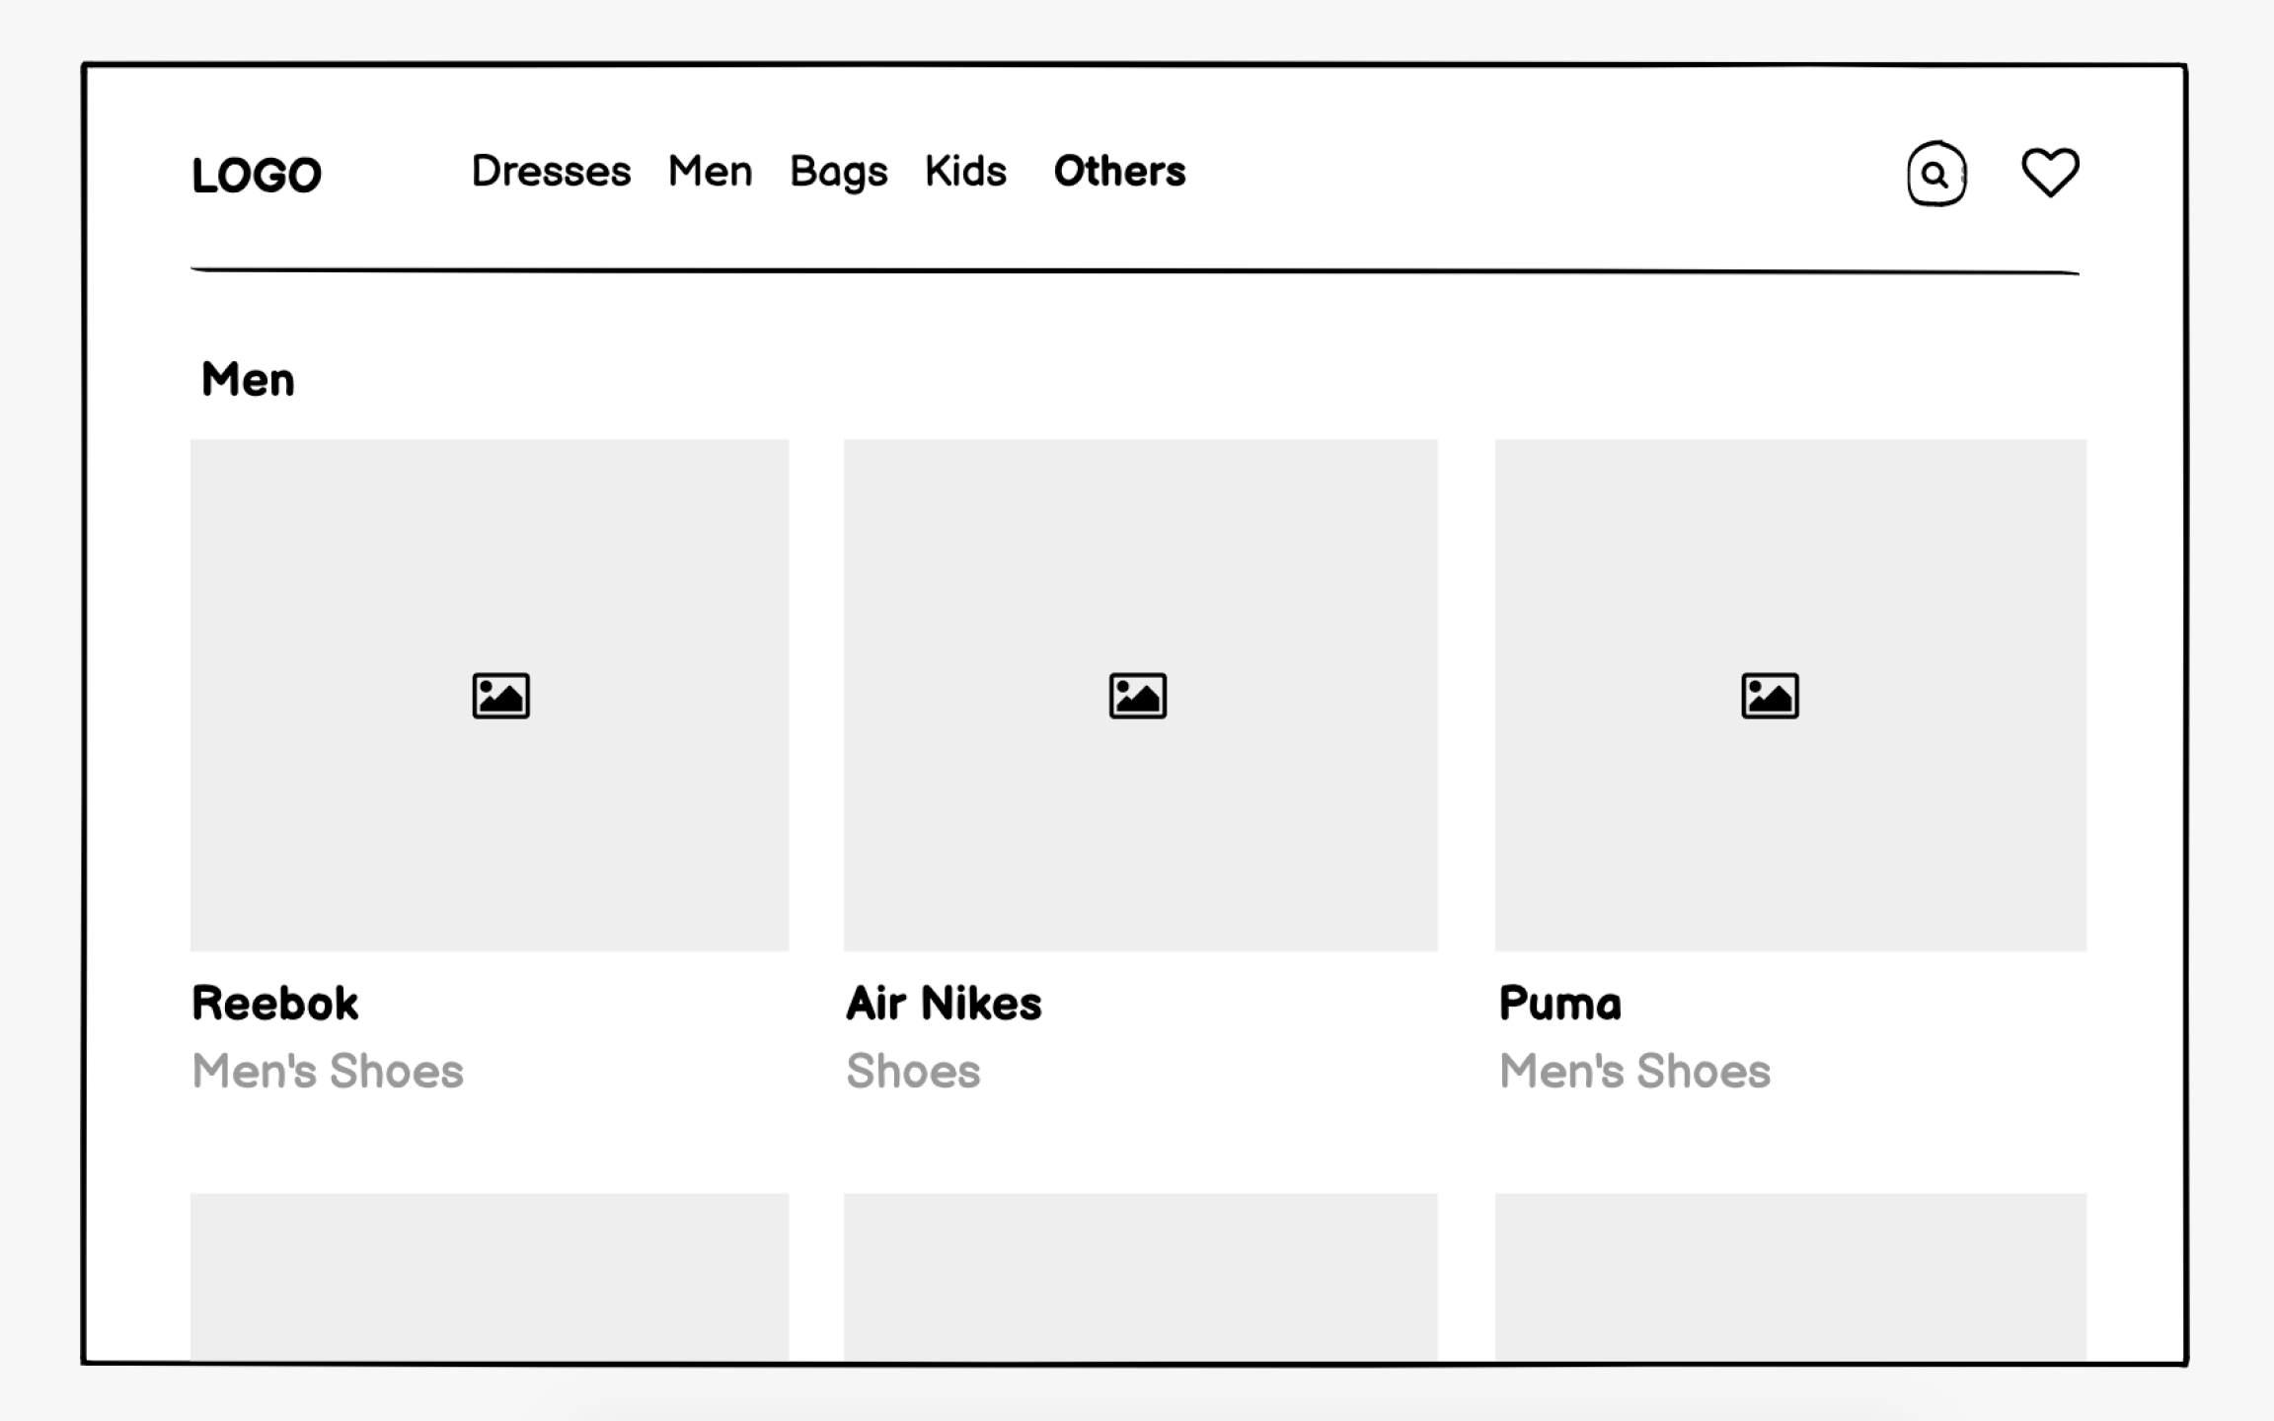Click the Men's Shoes label under Reebok
This screenshot has width=2274, height=1421.
330,1071
